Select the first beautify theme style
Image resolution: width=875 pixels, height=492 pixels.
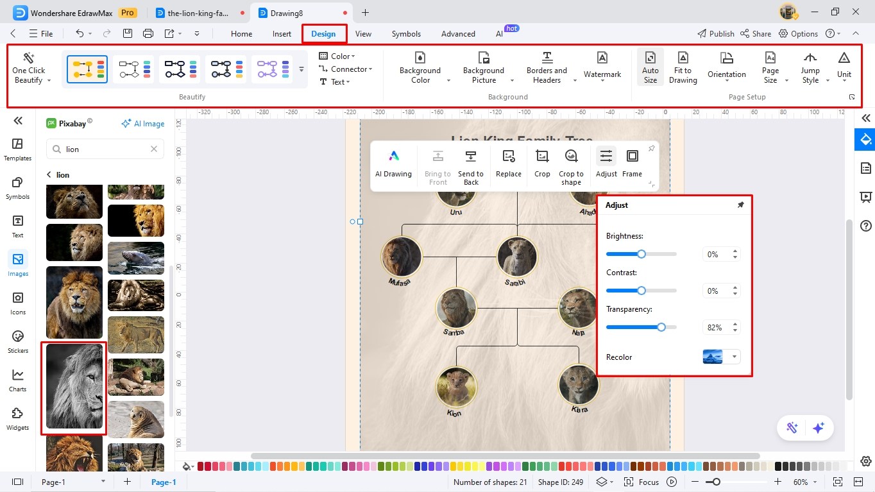point(87,69)
